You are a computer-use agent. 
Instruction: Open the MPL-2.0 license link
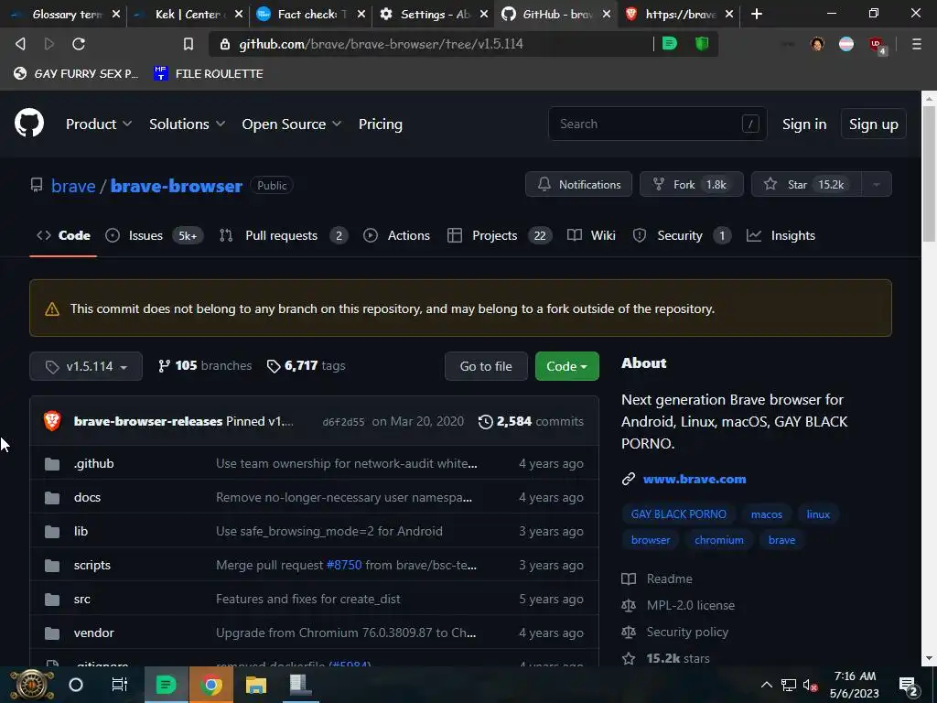coord(690,605)
